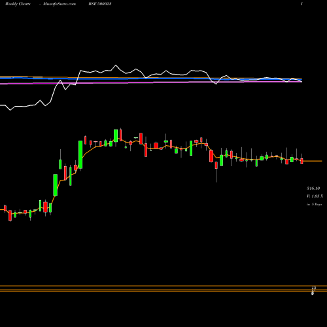This screenshot has width=327, height=327.
Task: Click the 'V: 1.05 X' volume text
Action: coord(315,196)
